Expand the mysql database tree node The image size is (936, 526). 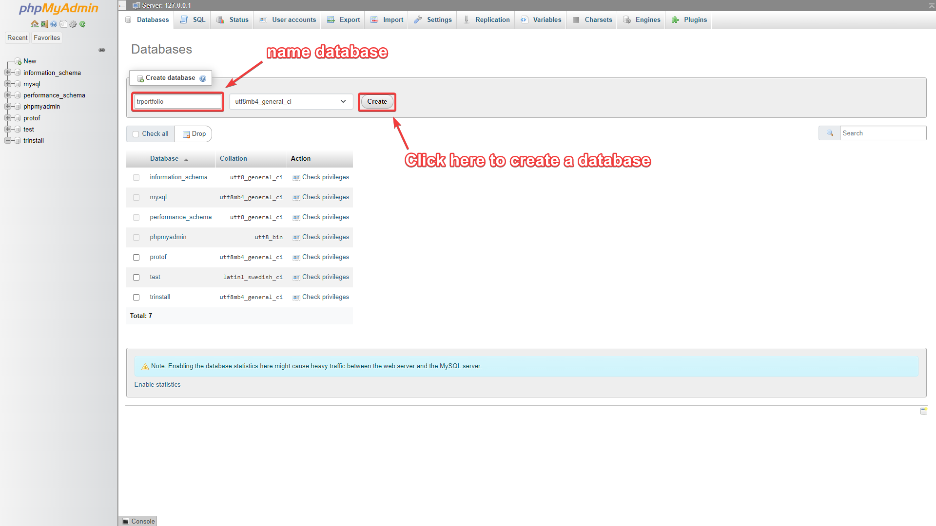pos(8,84)
